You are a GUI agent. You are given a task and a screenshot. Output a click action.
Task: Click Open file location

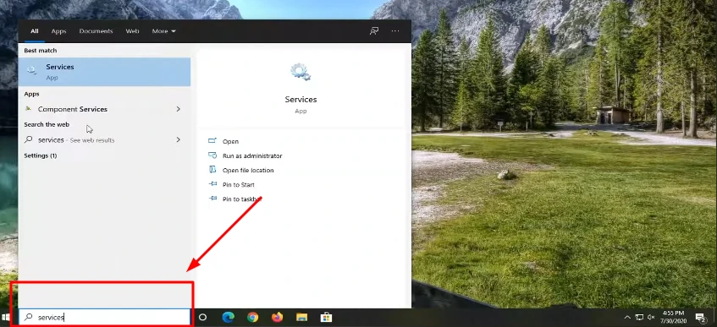tap(248, 171)
